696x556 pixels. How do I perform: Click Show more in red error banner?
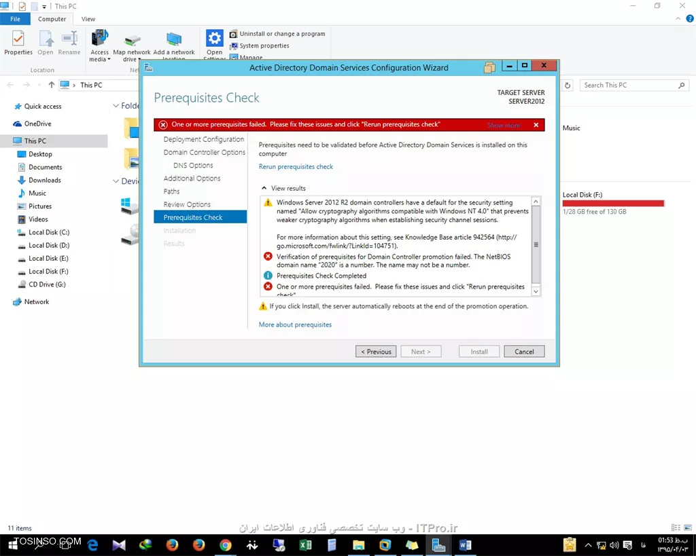tap(504, 126)
